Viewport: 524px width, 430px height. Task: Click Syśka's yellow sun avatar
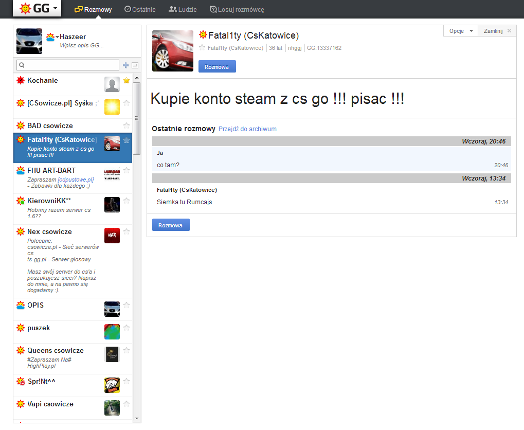point(112,107)
